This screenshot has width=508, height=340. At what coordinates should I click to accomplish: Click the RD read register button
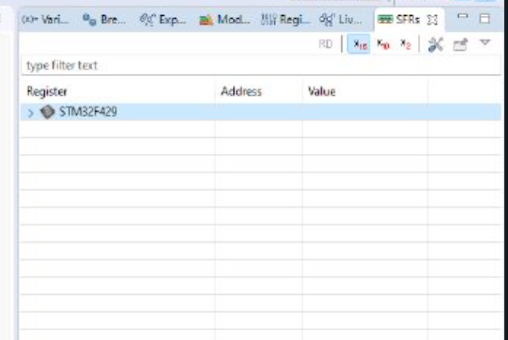[326, 44]
